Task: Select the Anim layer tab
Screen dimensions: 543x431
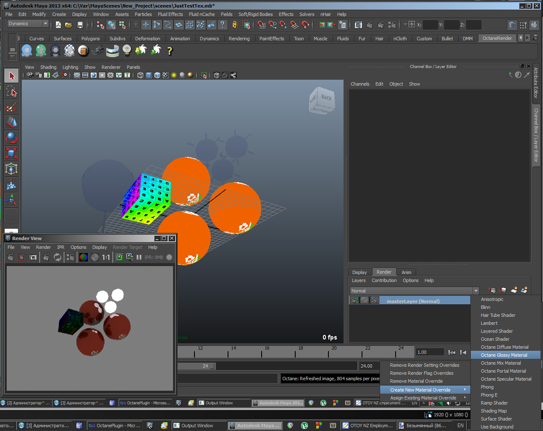Action: click(x=406, y=272)
